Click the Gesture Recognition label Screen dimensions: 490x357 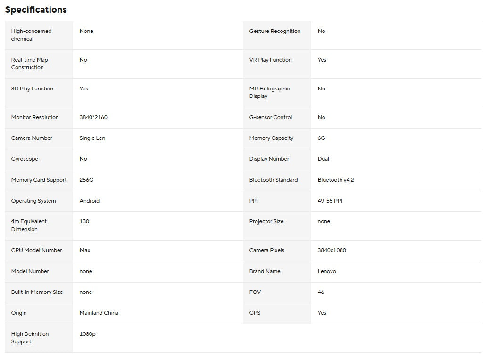point(274,31)
